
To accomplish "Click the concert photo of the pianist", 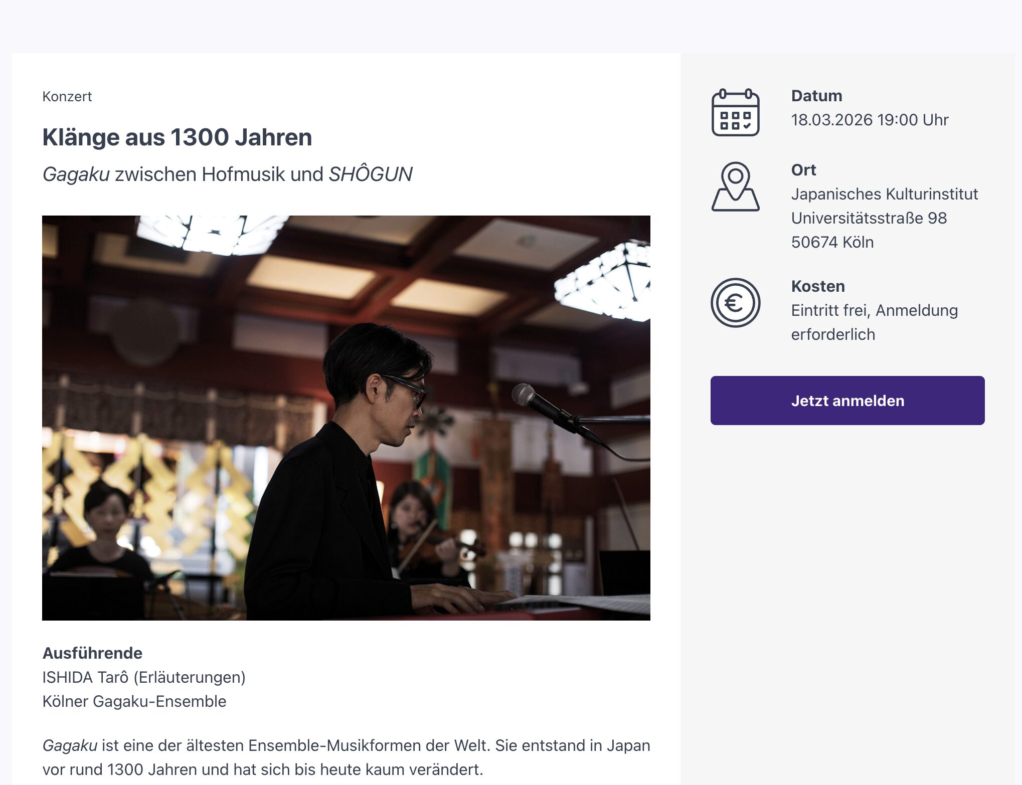I will click(346, 418).
